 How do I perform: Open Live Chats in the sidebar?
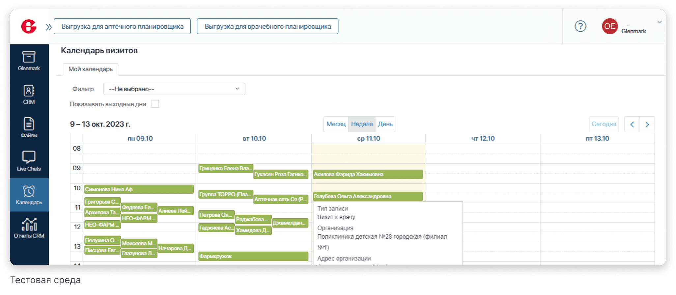(29, 157)
